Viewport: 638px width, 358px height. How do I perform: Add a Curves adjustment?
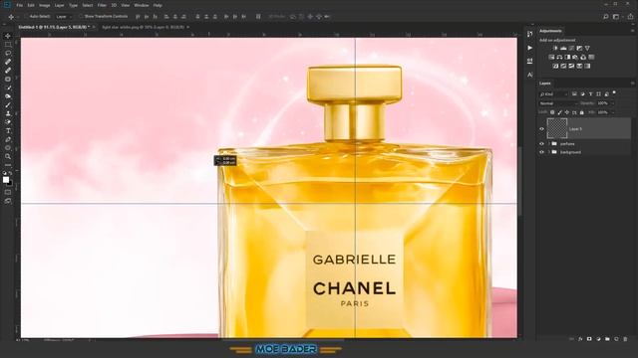(x=571, y=49)
